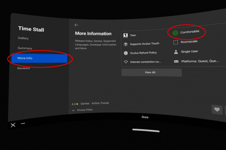Click the Single User person icon

[176, 52]
